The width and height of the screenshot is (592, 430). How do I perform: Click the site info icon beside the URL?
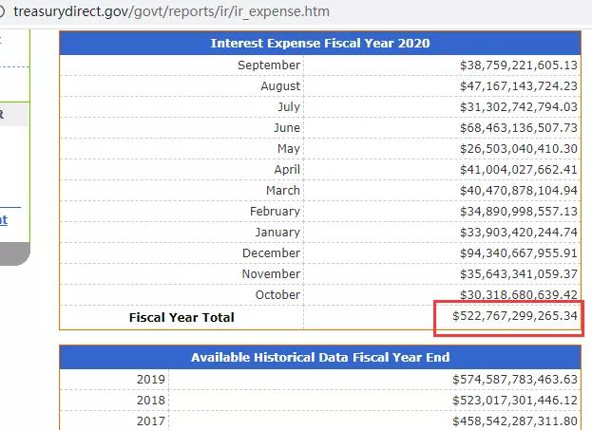[2, 11]
